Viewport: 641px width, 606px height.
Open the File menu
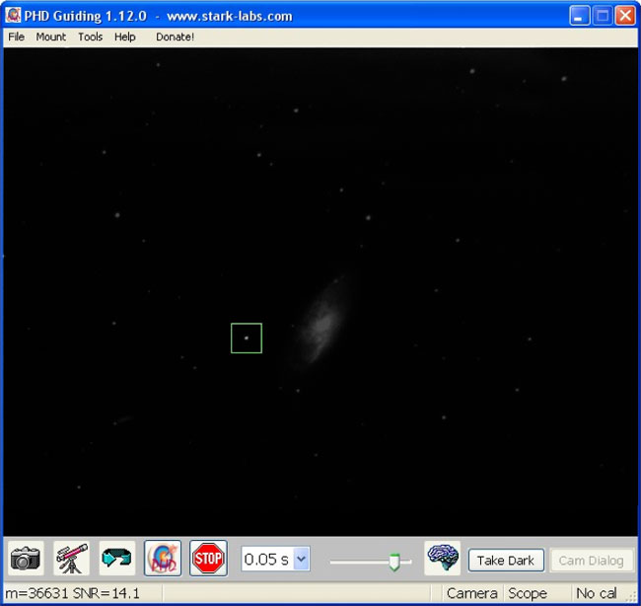pos(17,37)
